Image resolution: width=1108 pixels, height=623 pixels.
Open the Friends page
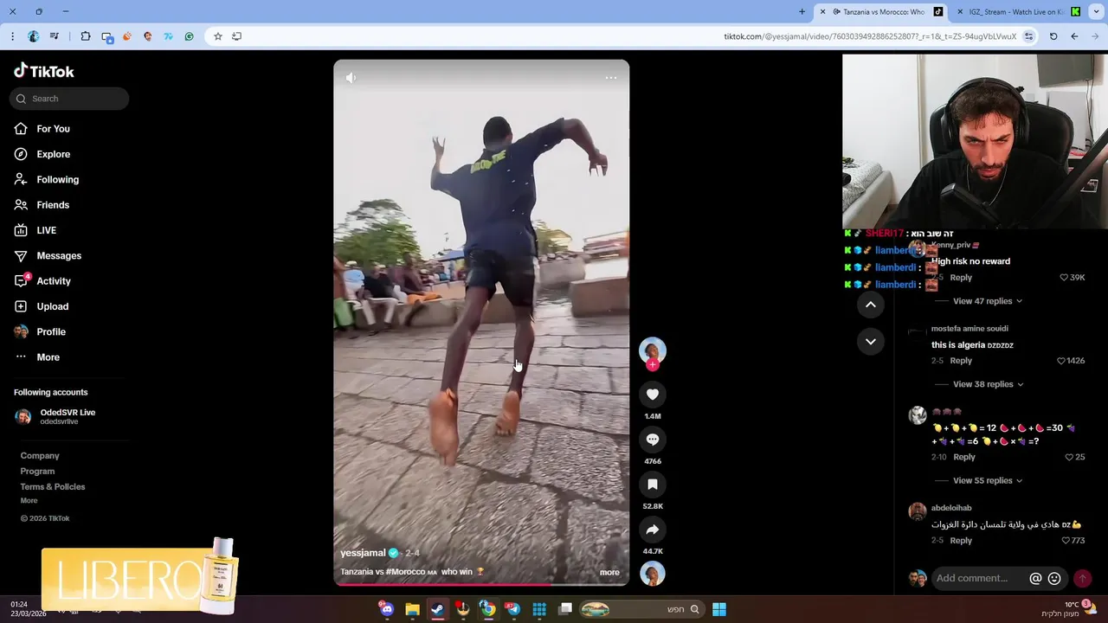click(53, 205)
